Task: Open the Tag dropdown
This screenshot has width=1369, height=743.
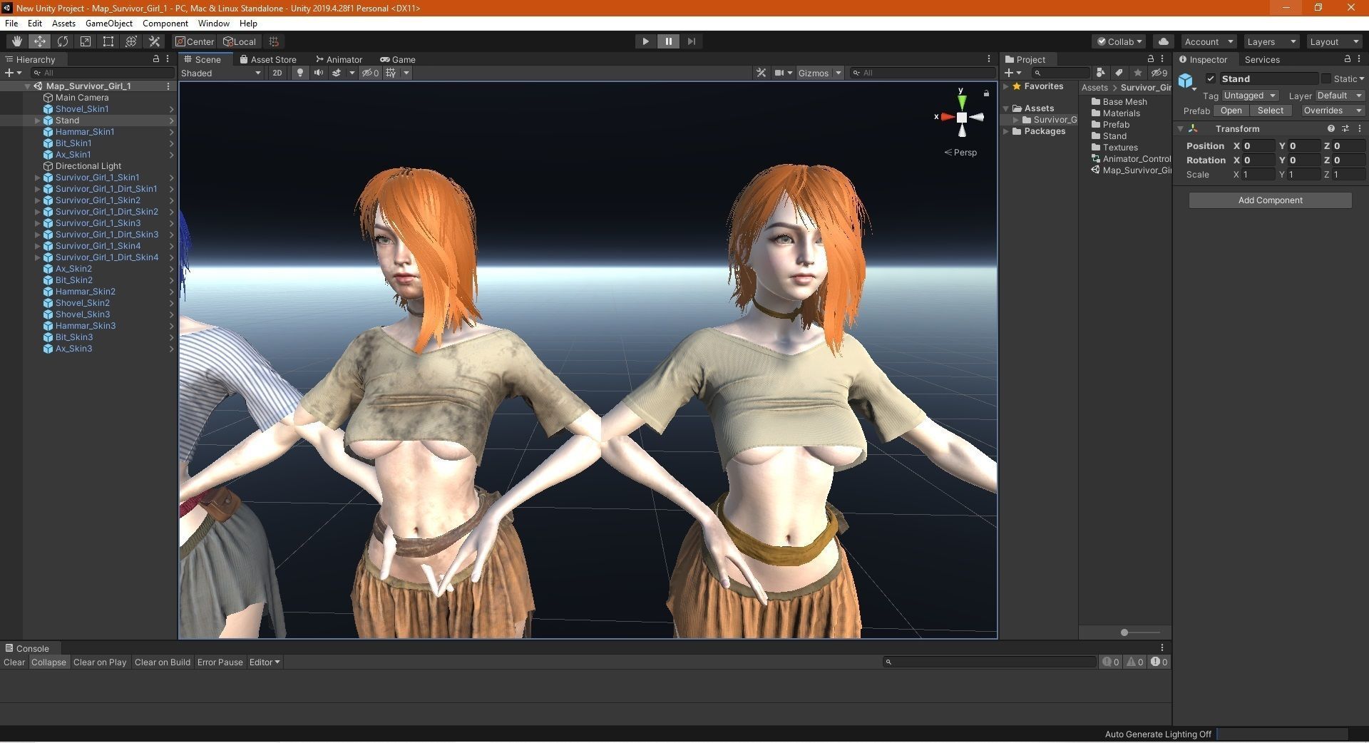Action: (1250, 96)
